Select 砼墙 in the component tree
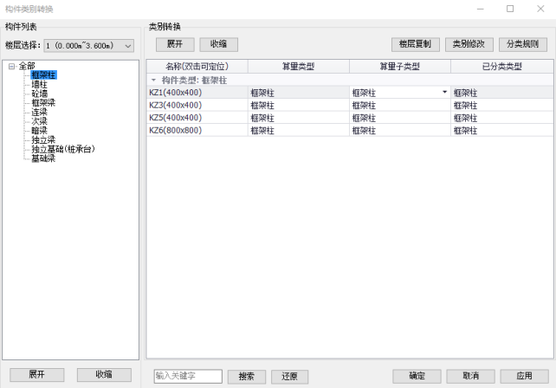Image resolution: width=556 pixels, height=388 pixels. click(39, 94)
